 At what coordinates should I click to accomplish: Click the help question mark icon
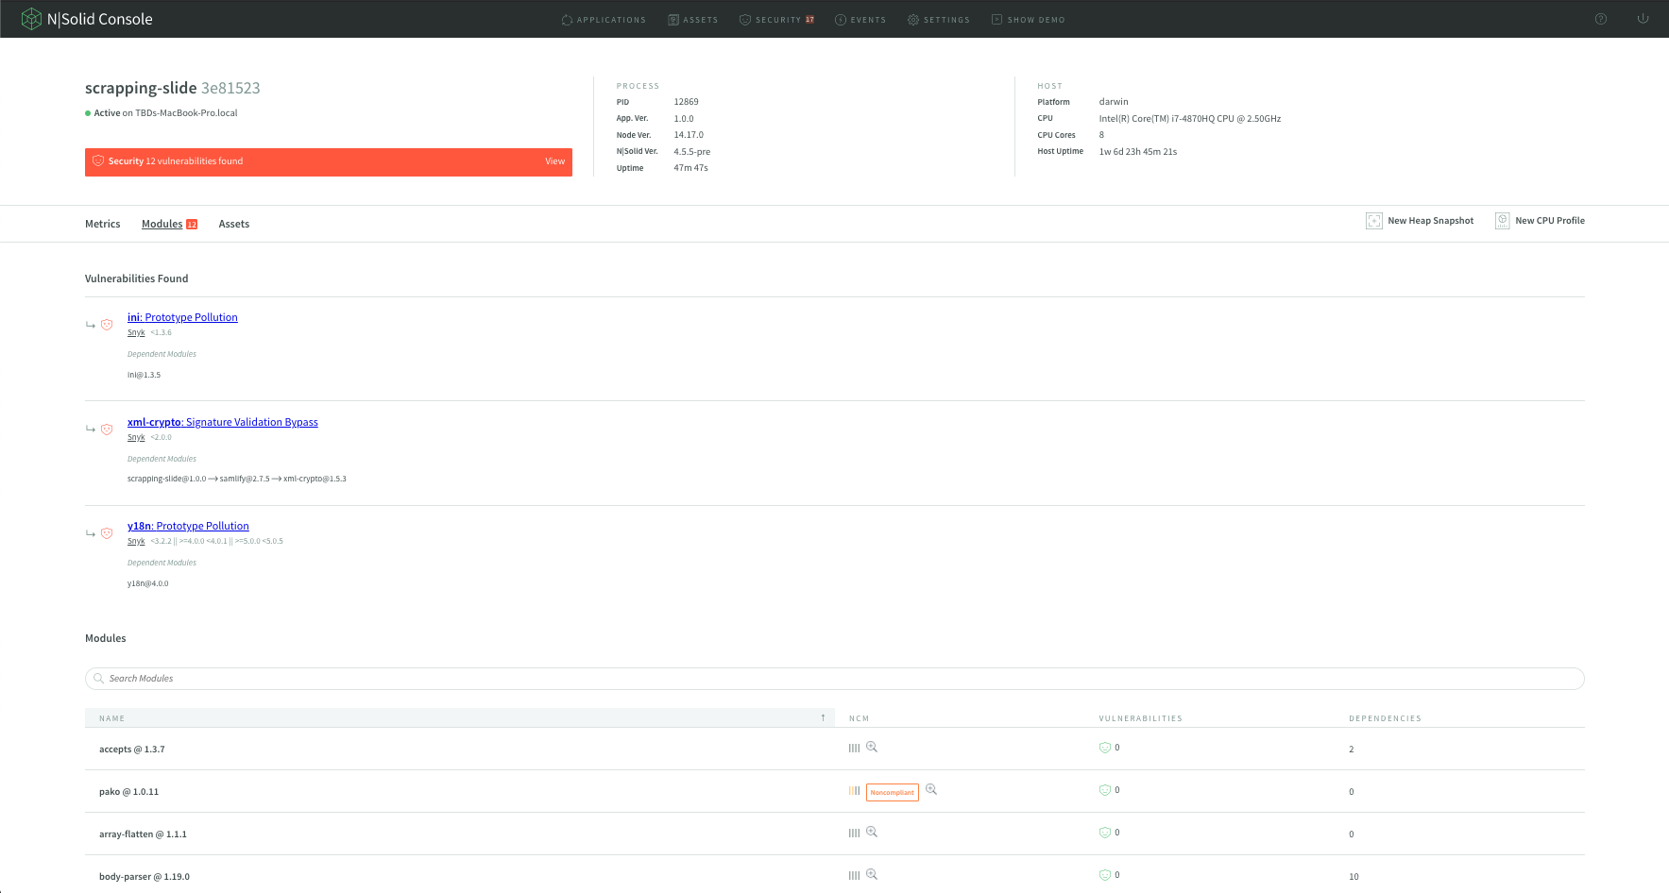[1601, 19]
